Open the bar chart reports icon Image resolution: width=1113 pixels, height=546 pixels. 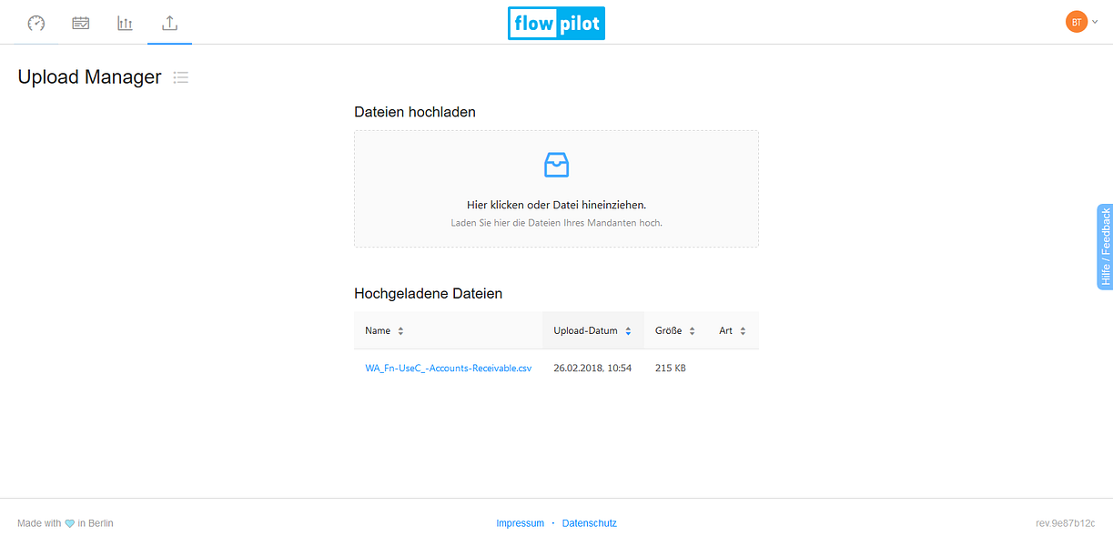[125, 23]
